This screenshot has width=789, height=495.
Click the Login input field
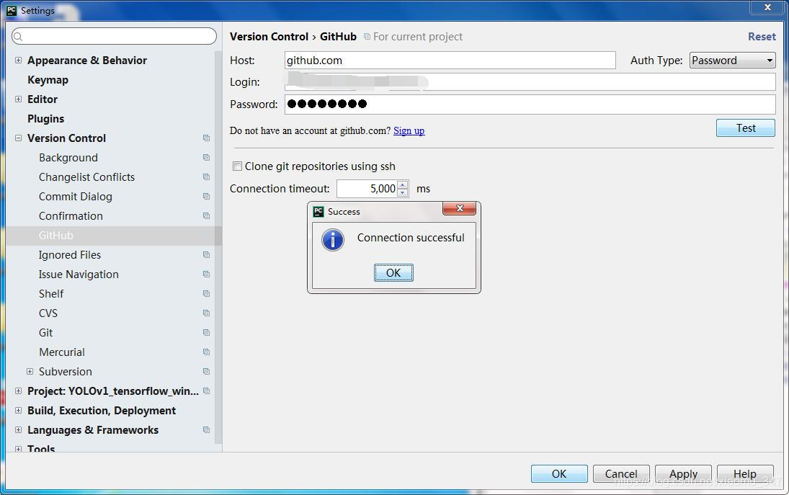coord(530,82)
